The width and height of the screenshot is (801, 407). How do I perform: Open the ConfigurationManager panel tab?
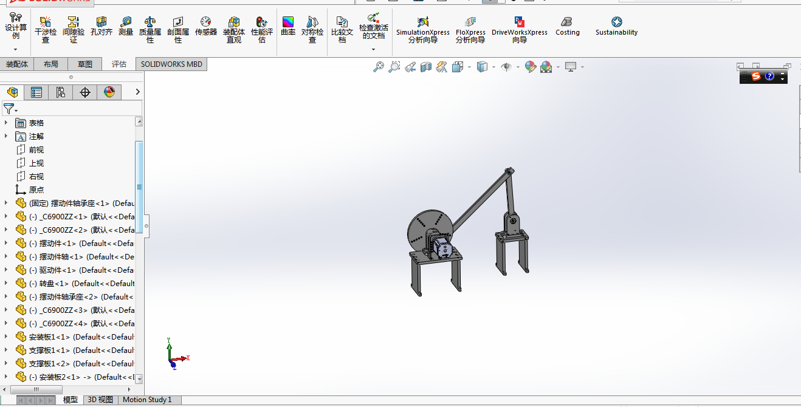61,92
